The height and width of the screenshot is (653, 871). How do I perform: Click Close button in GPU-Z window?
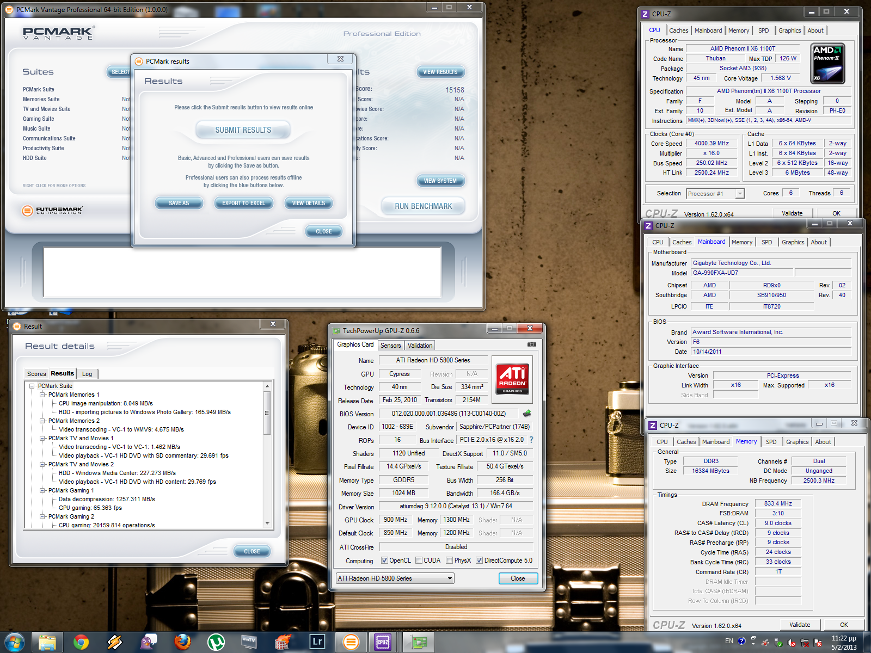coord(518,578)
